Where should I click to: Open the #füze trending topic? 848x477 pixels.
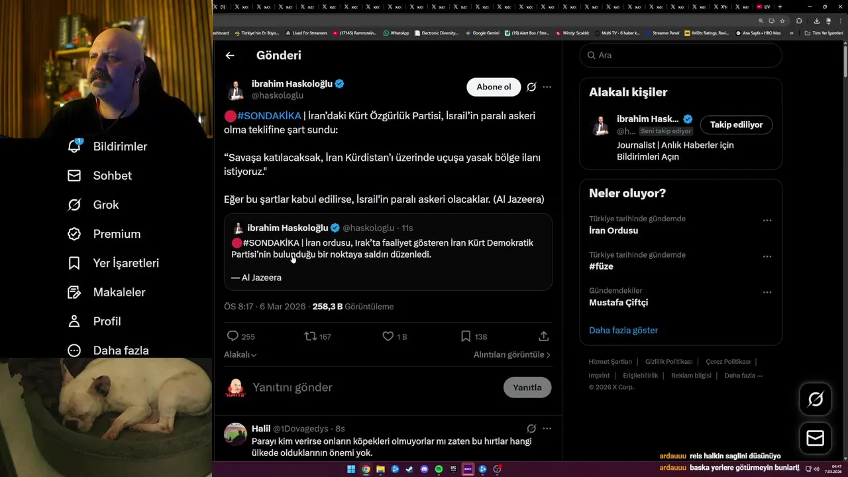coord(601,266)
